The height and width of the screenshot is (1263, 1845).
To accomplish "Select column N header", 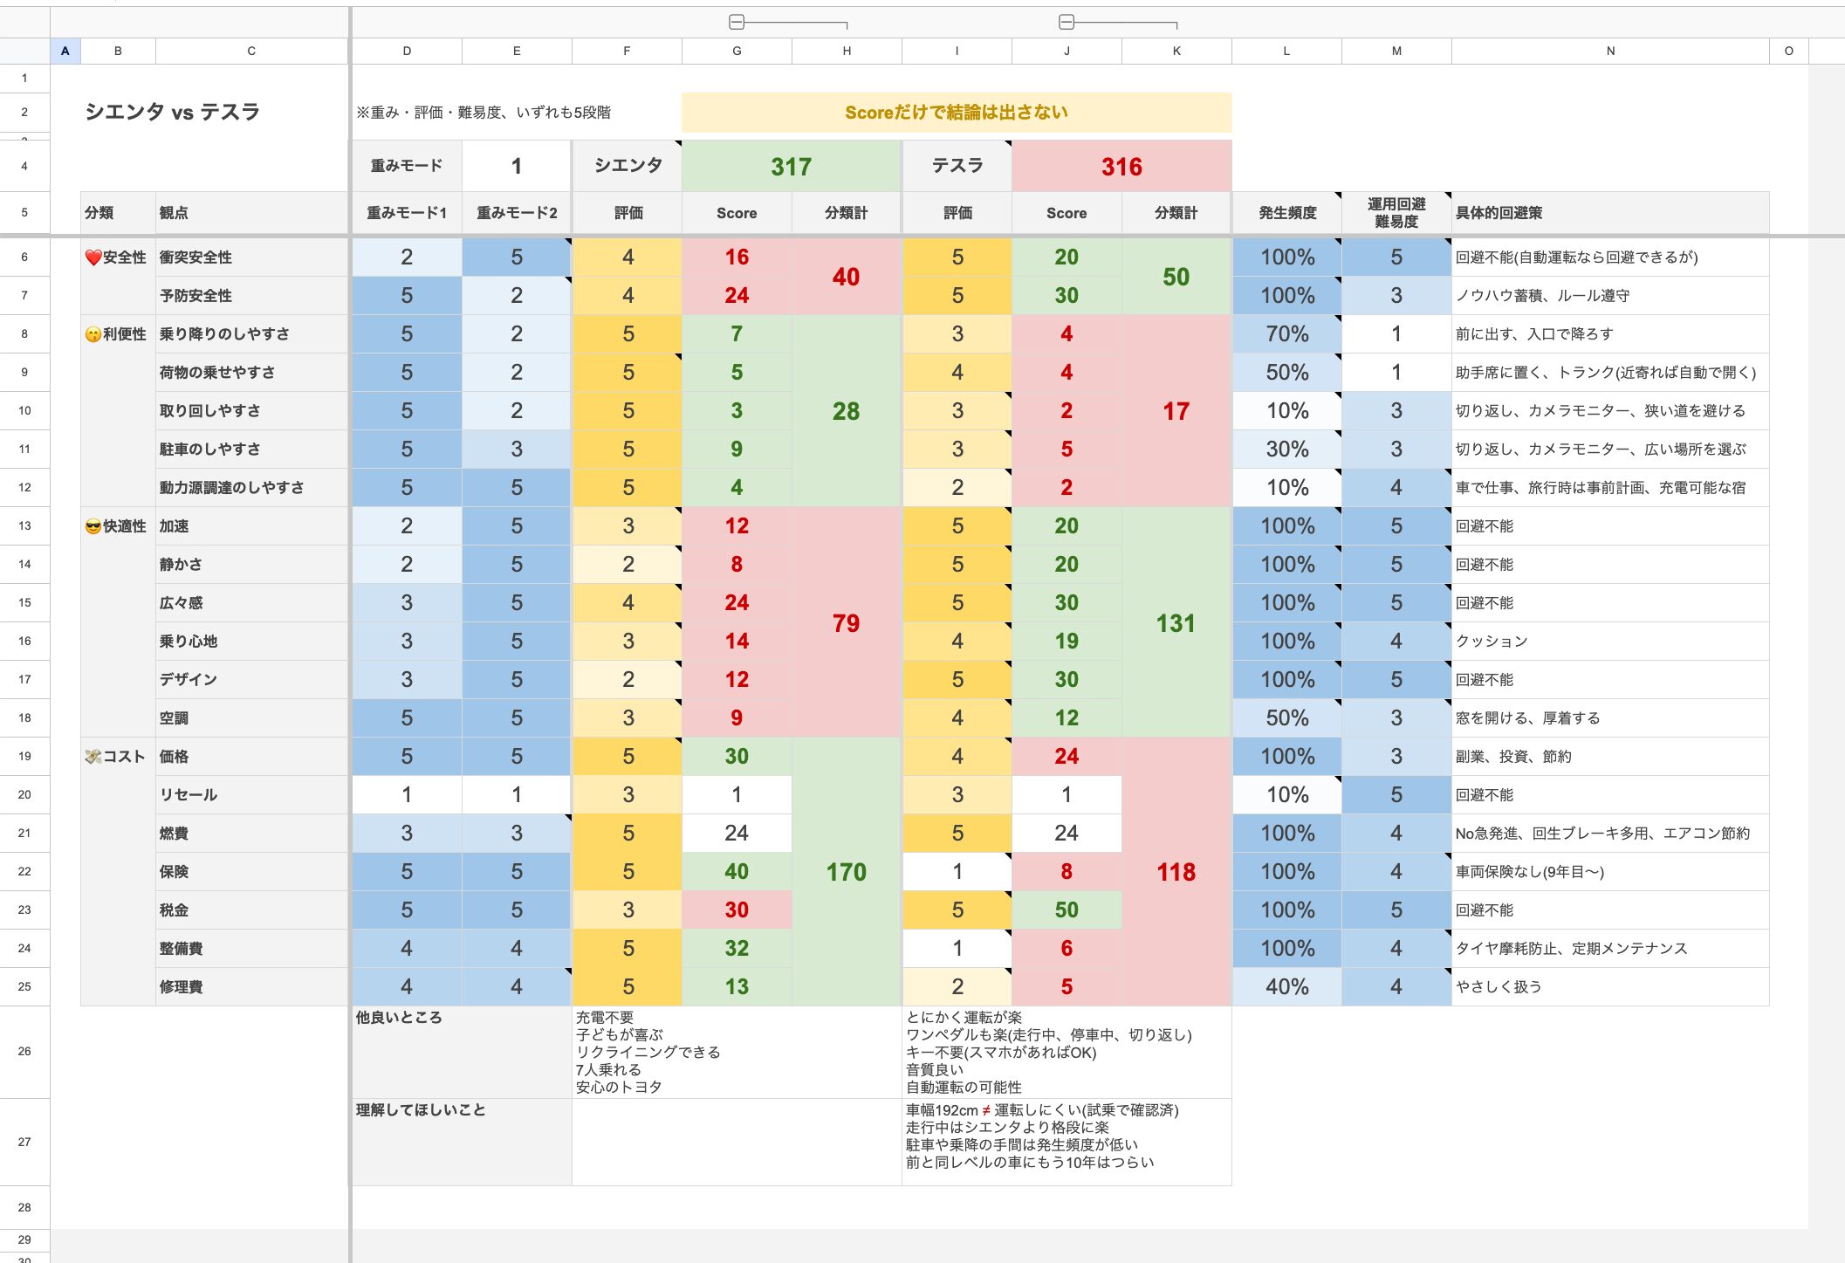I will (x=1610, y=51).
